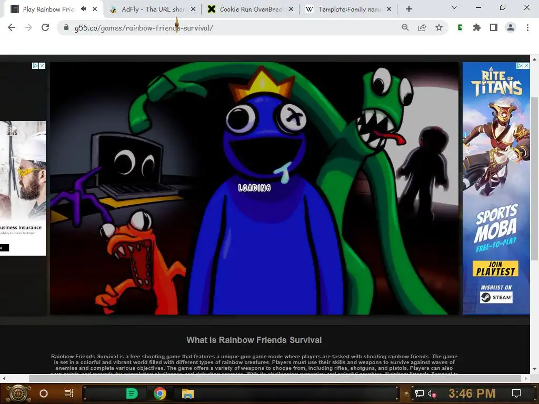539x404 pixels.
Task: Click the scroll up arrow
Action: tap(535, 59)
